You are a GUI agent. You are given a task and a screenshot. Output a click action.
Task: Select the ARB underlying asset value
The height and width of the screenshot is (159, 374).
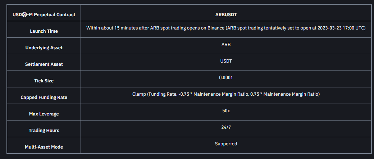coord(226,45)
